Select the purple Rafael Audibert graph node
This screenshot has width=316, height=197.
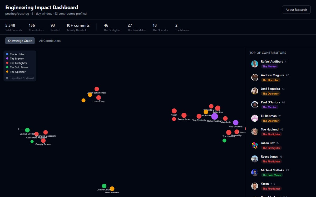(215, 116)
